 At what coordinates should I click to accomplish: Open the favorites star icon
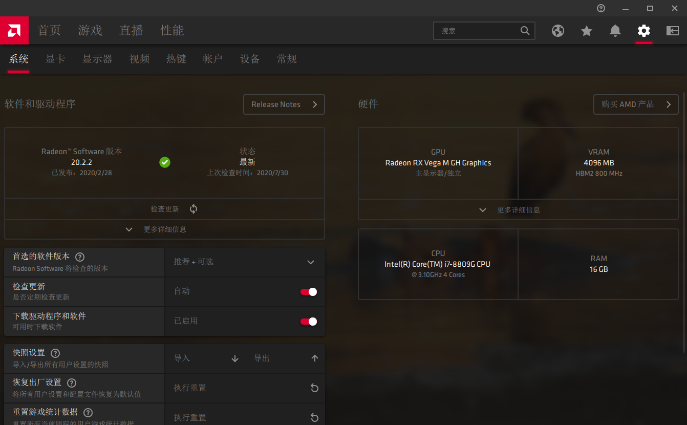tap(587, 31)
